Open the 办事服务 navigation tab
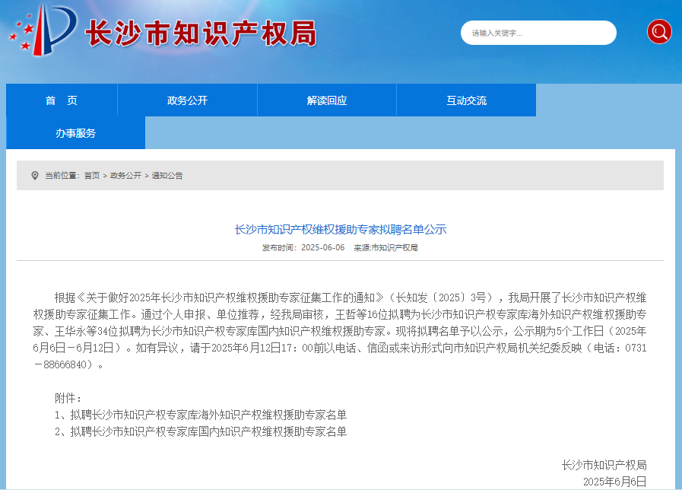 (x=75, y=133)
